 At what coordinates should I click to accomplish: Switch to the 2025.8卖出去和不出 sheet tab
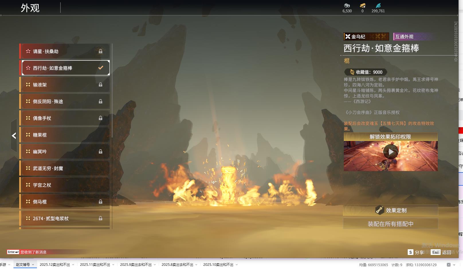[177, 265]
